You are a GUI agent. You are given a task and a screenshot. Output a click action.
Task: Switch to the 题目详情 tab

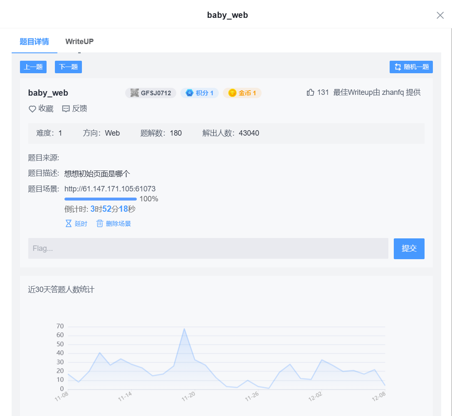click(34, 42)
